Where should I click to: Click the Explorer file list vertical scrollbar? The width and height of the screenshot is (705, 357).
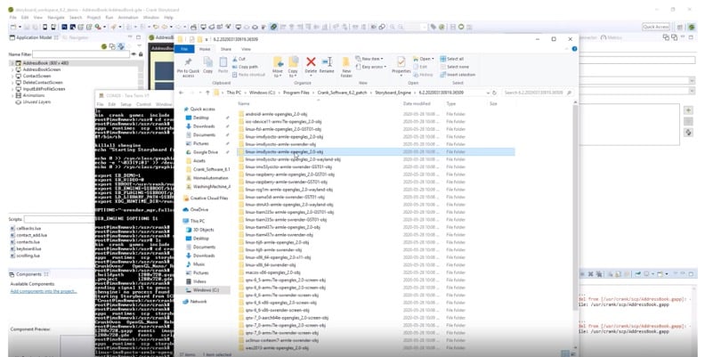[575, 207]
